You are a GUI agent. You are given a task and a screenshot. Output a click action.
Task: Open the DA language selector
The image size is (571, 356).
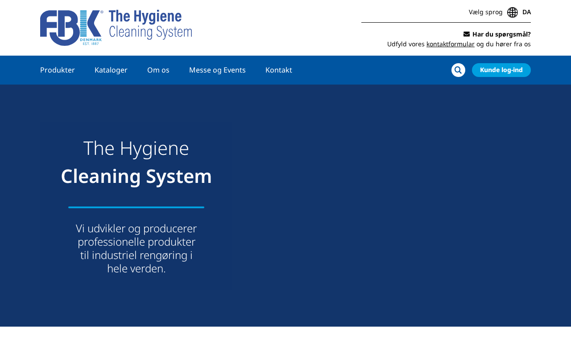tap(526, 12)
